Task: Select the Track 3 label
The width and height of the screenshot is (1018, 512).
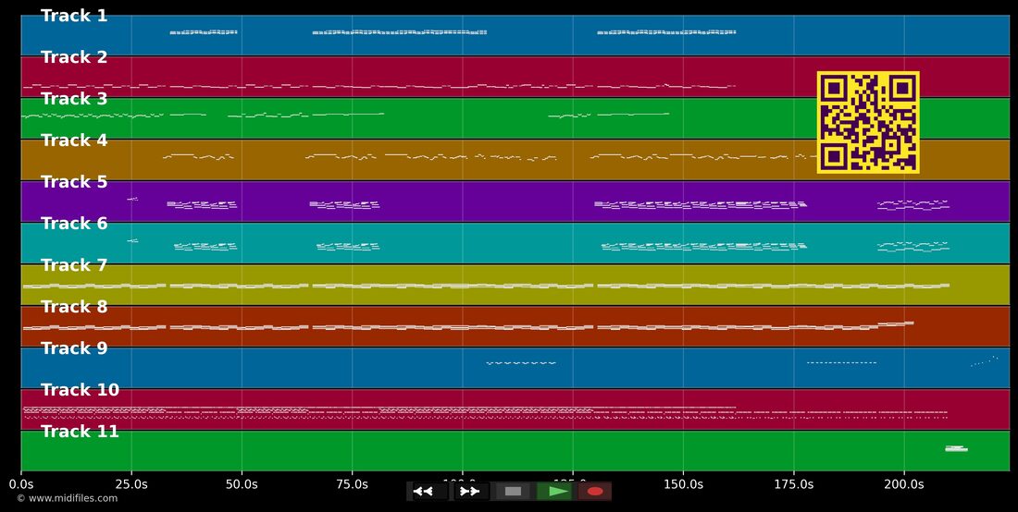Action: coord(74,99)
